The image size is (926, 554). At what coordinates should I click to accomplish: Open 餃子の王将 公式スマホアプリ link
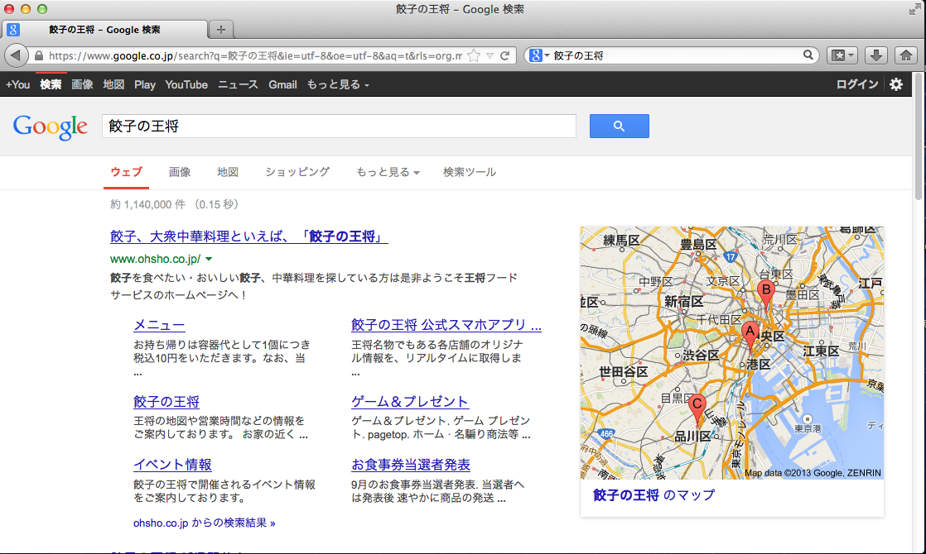click(x=446, y=325)
